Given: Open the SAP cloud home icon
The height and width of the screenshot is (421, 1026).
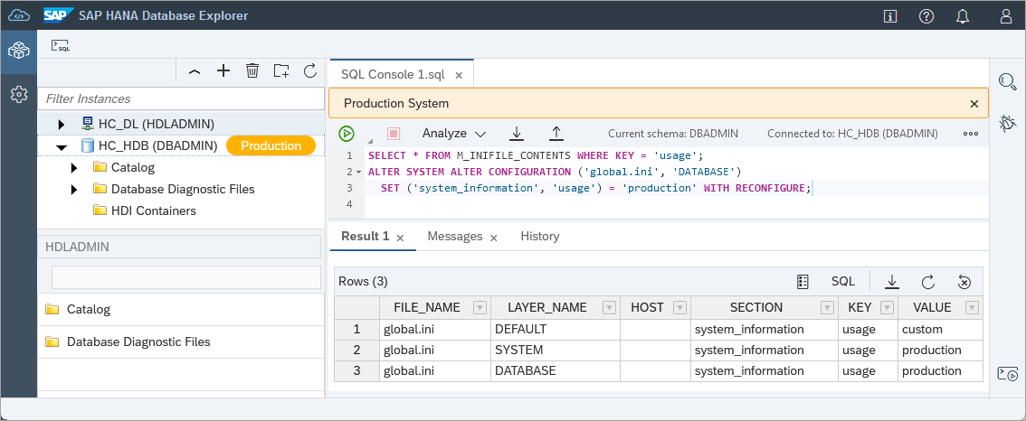Looking at the screenshot, I should pyautogui.click(x=18, y=15).
